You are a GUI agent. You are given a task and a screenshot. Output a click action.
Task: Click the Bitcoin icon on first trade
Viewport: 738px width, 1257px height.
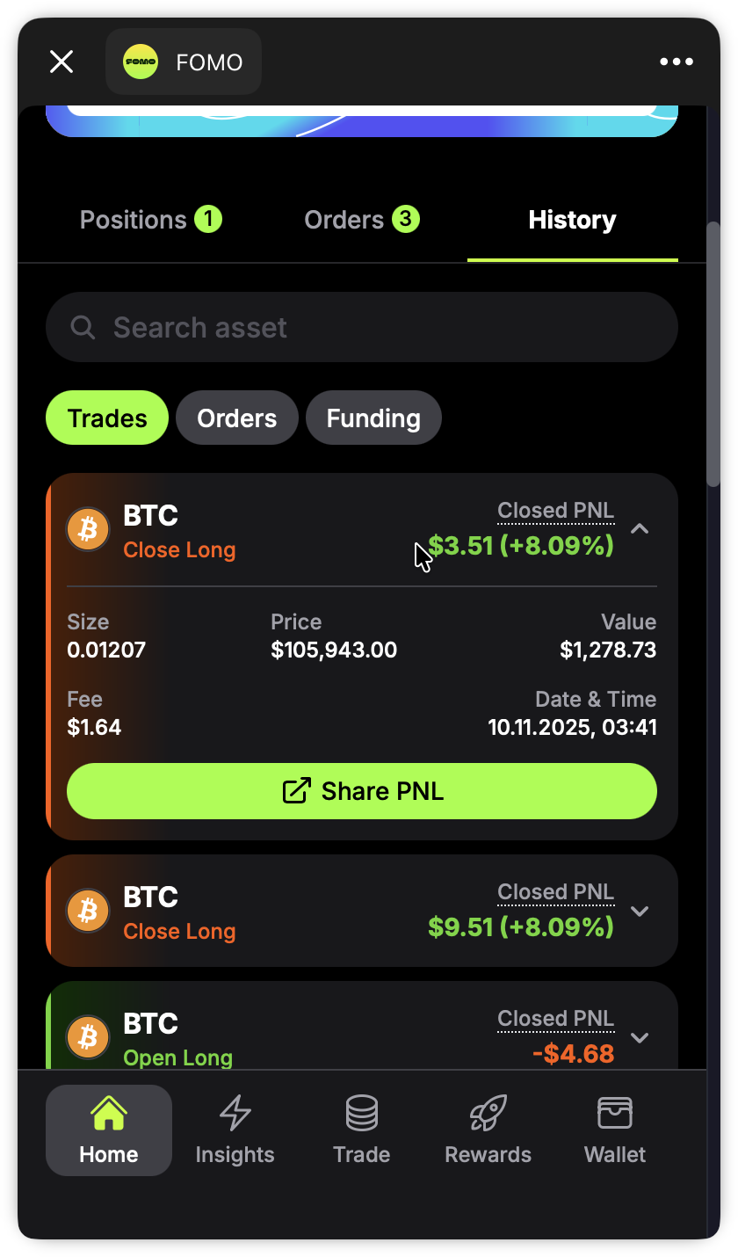(x=88, y=529)
